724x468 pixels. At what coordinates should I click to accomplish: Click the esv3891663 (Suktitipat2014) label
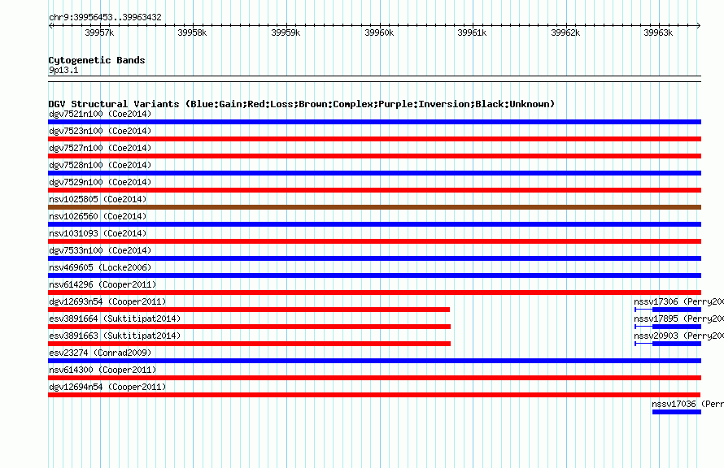point(115,336)
